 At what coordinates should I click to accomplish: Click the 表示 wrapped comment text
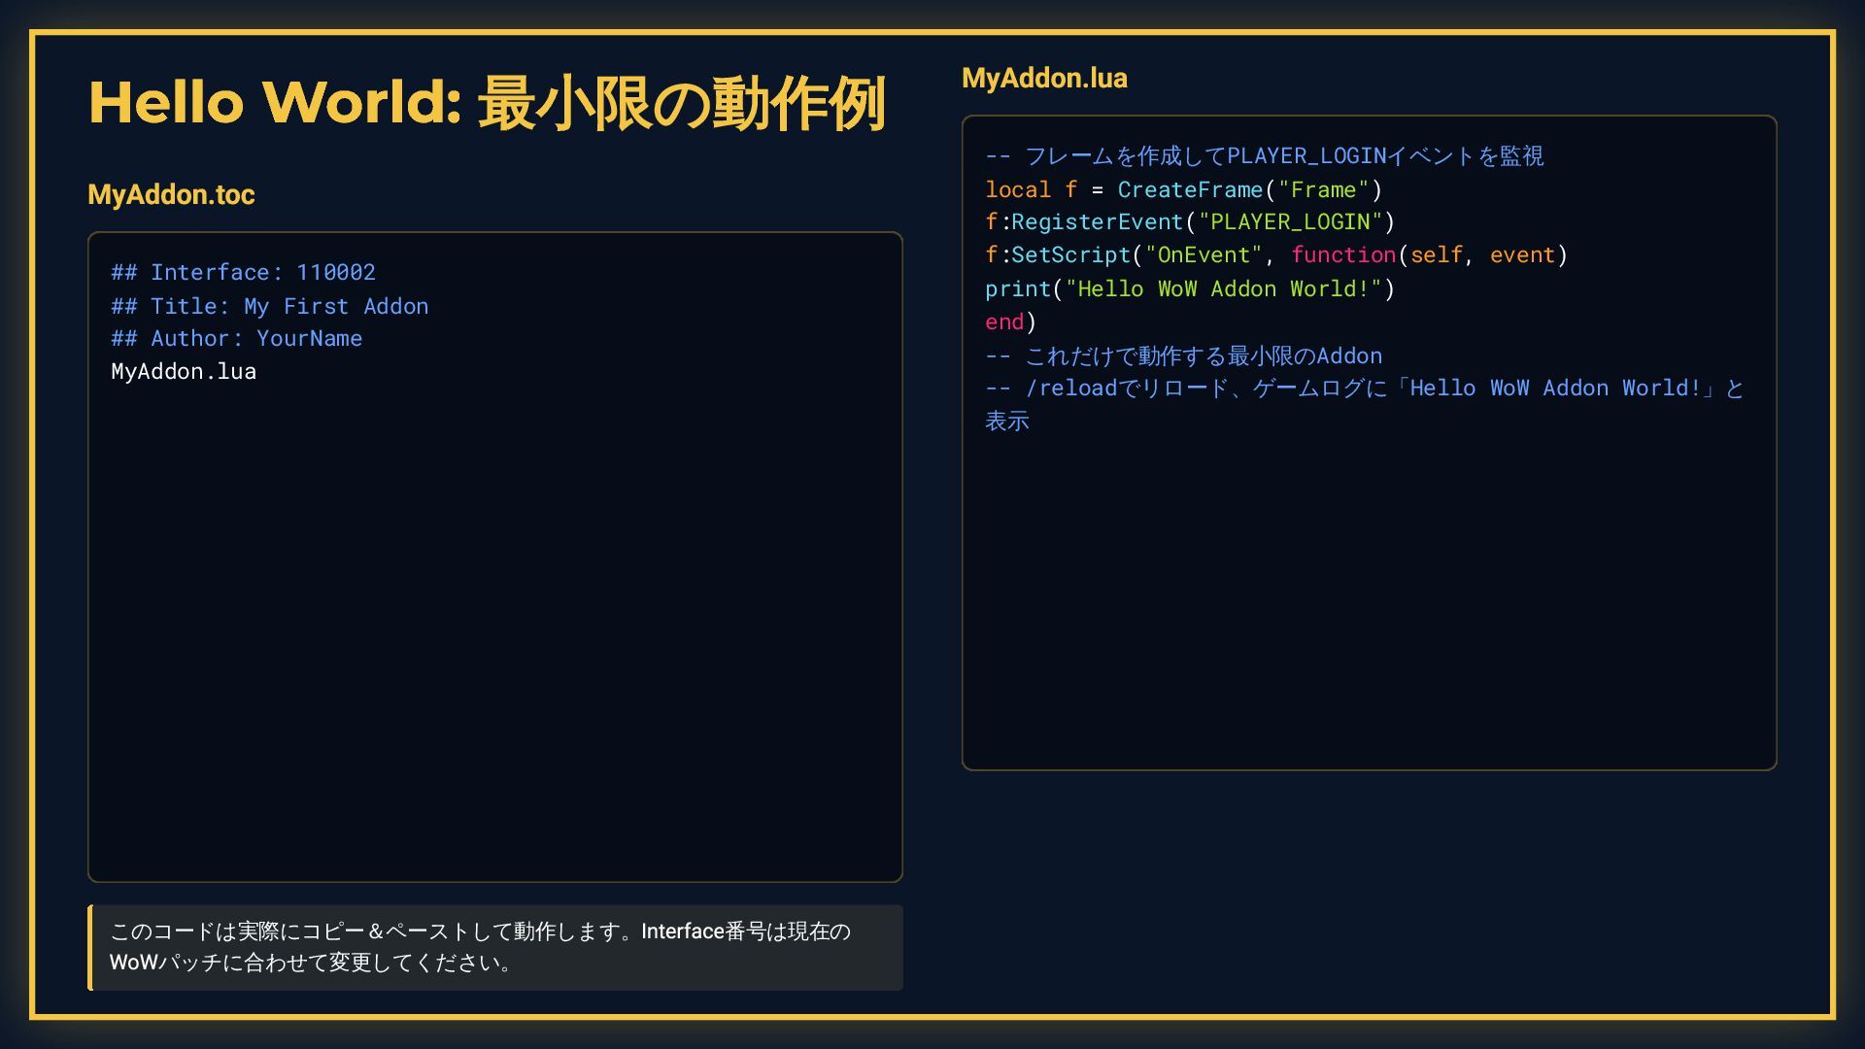coord(1007,422)
